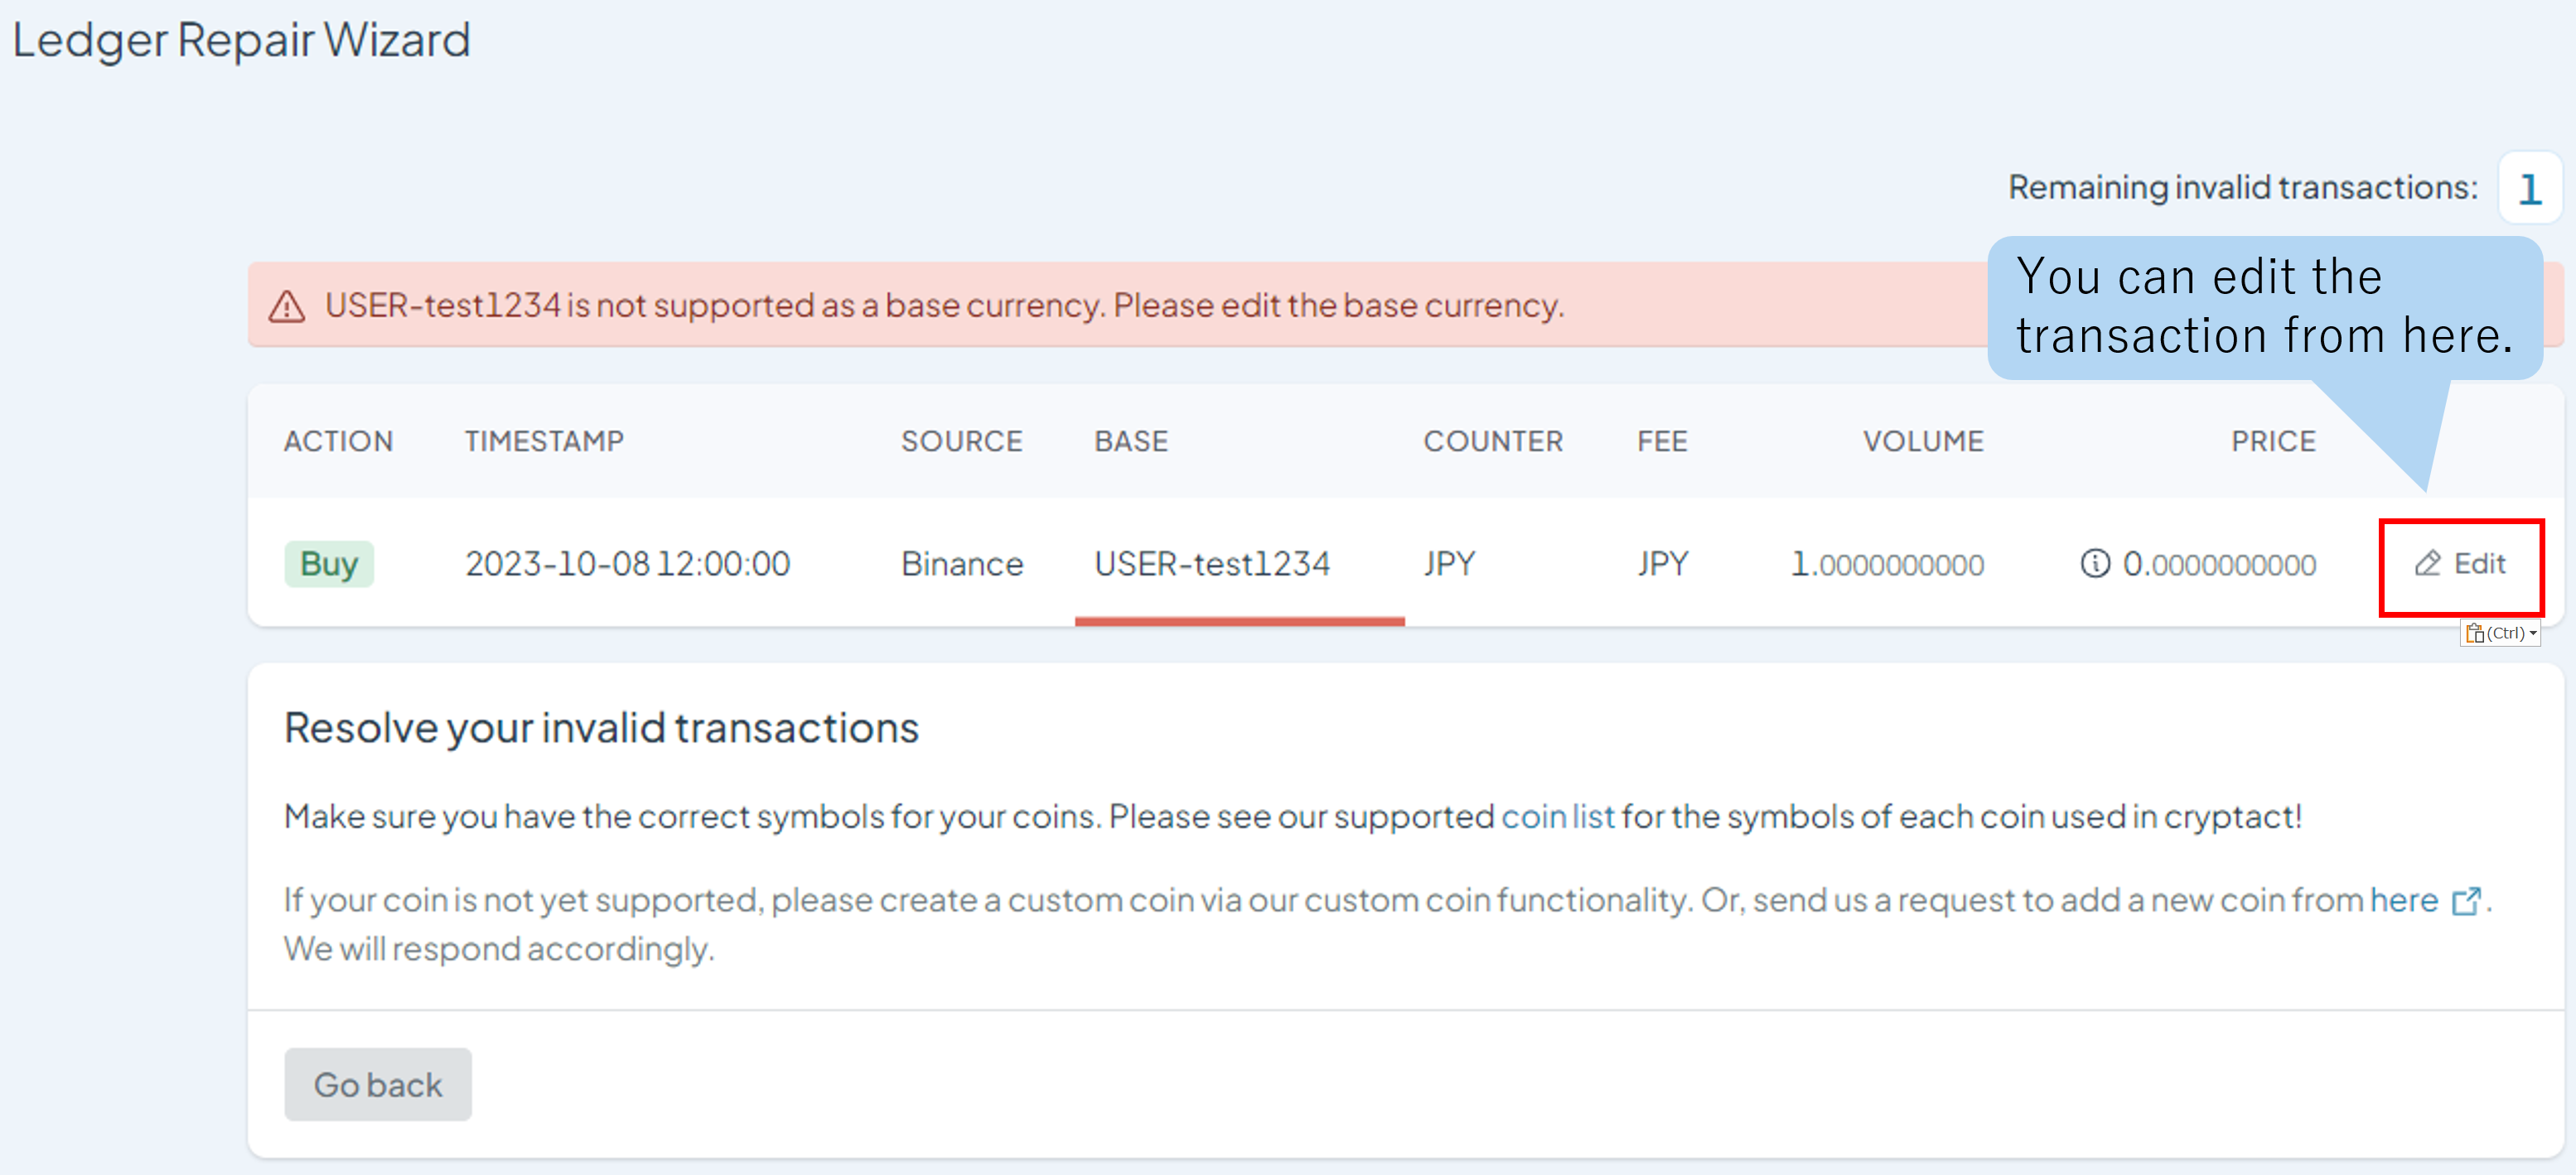The image size is (2576, 1175).
Task: Click the warning triangle in the error banner
Action: [287, 306]
